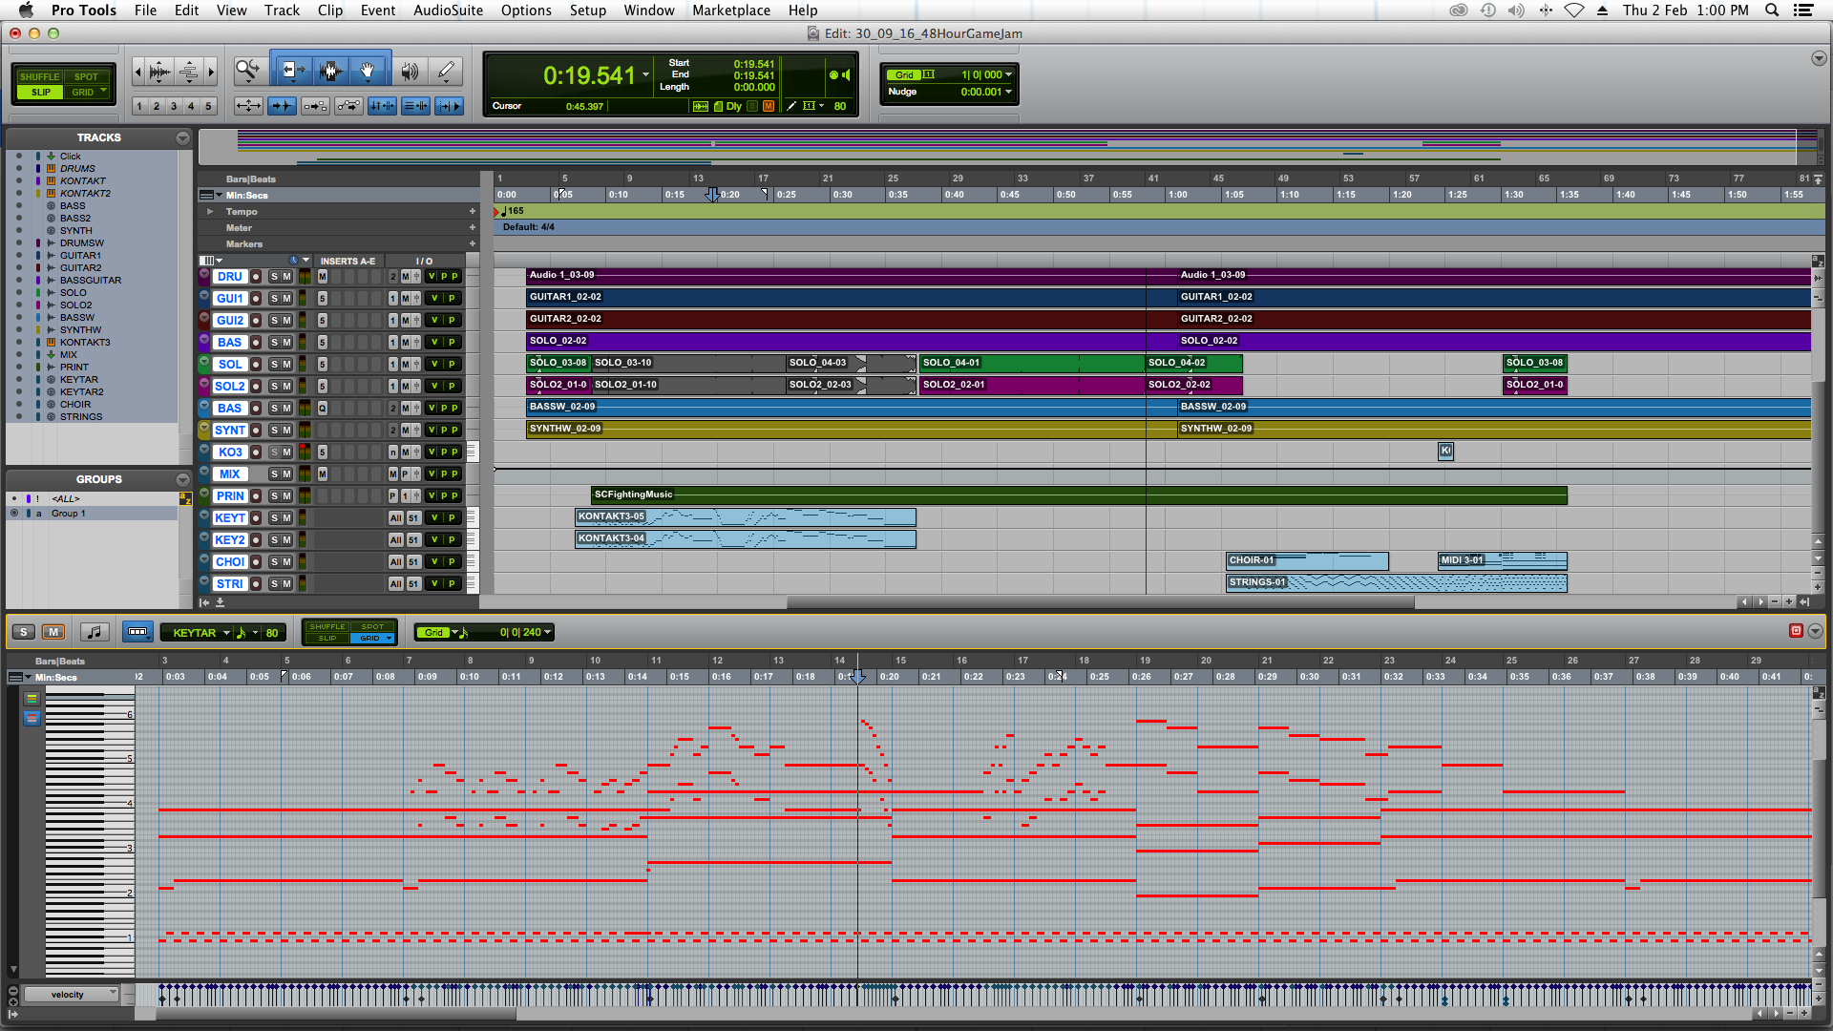Image resolution: width=1833 pixels, height=1031 pixels.
Task: Click the horizontal zoom out arrow
Action: (x=138, y=71)
